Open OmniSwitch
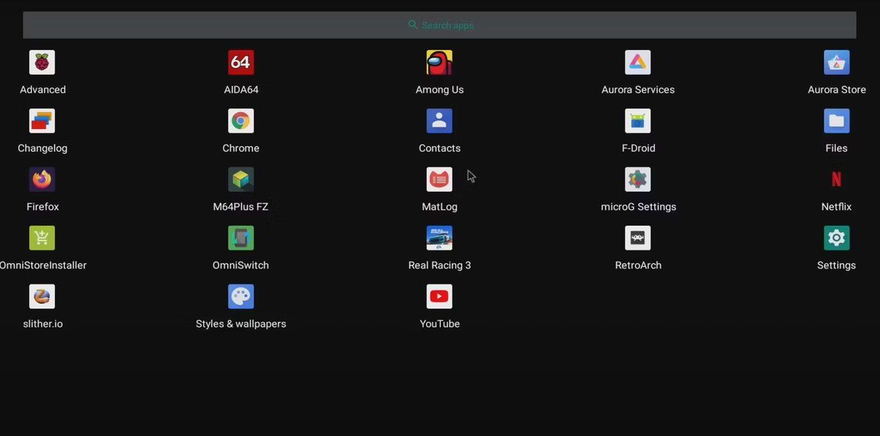 tap(241, 238)
